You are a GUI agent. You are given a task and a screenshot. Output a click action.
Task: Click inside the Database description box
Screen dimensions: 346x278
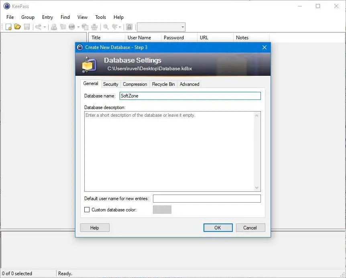(x=169, y=151)
